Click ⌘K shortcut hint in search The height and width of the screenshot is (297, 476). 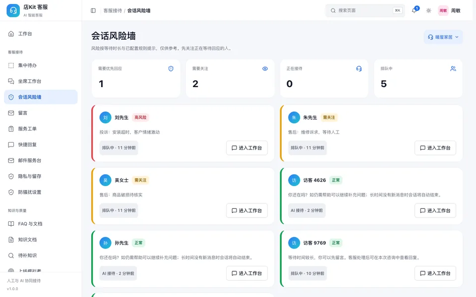coord(397,10)
